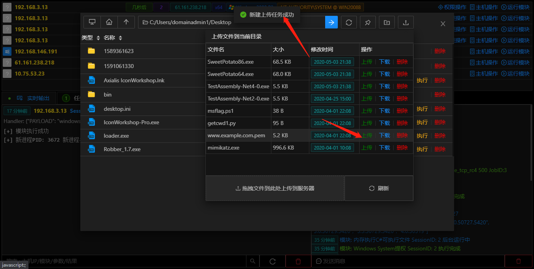Upload www.example.com.pem to current directory
This screenshot has width=534, height=269.
pyautogui.click(x=367, y=135)
